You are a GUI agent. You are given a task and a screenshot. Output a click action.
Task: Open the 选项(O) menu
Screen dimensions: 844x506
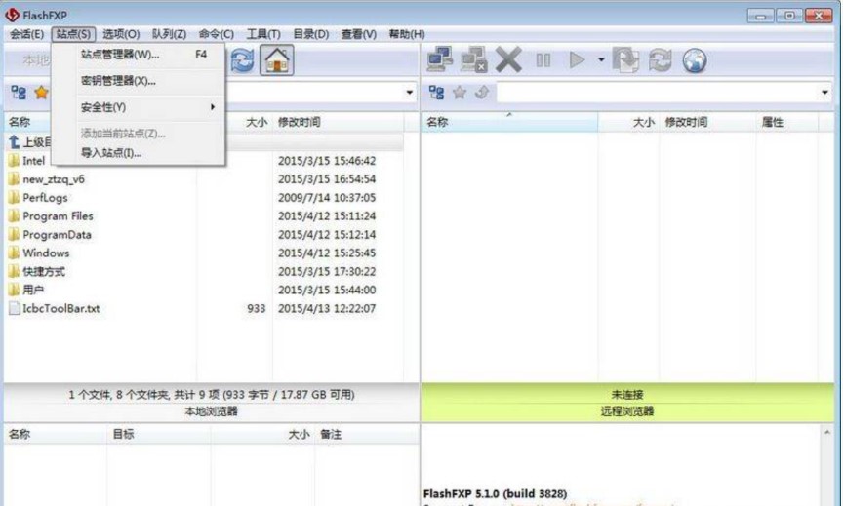tap(121, 34)
